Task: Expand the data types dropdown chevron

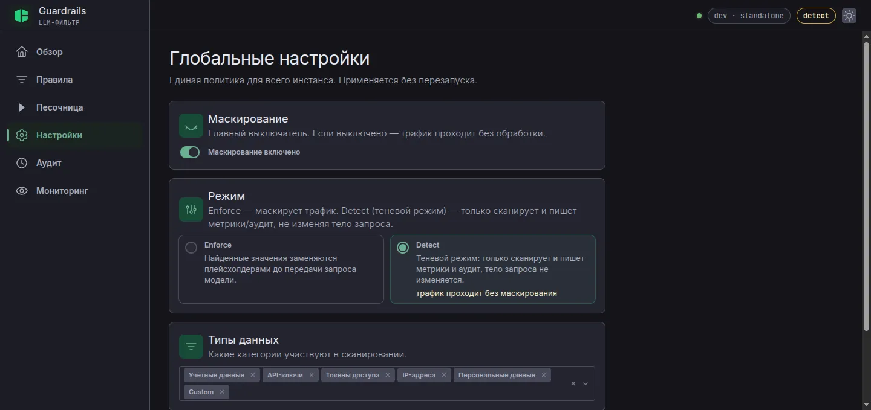Action: click(x=586, y=383)
